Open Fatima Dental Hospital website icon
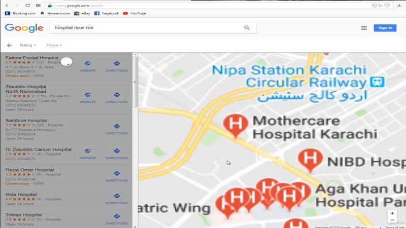Image resolution: width=406 pixels, height=228 pixels. pyautogui.click(x=88, y=66)
